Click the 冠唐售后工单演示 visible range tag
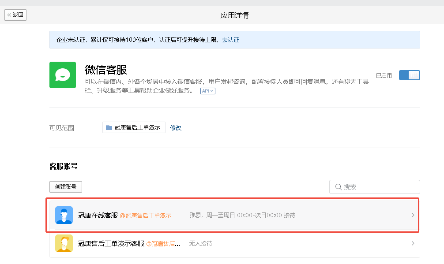 coord(134,127)
